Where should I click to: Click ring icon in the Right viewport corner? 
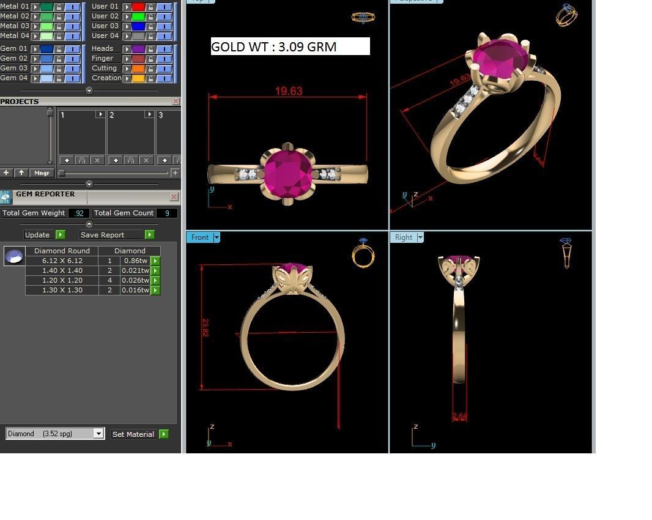(566, 253)
